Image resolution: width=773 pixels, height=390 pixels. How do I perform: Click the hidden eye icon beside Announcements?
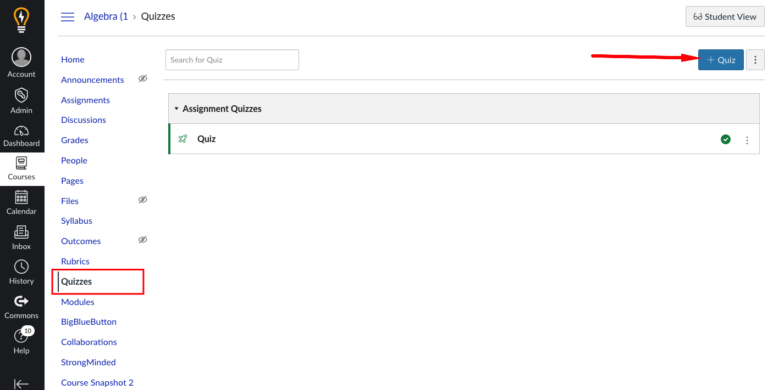point(142,79)
